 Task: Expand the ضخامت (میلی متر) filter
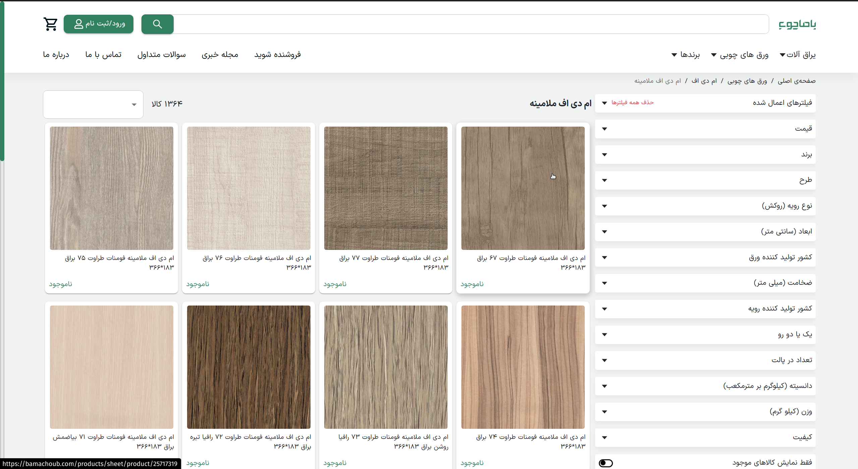(x=705, y=283)
